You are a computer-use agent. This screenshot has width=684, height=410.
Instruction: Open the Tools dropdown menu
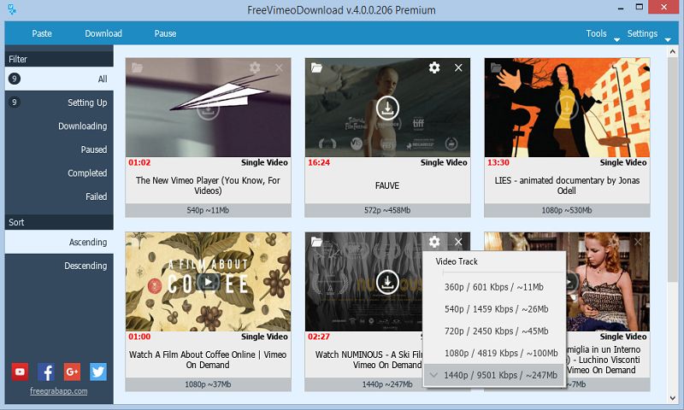coord(603,34)
